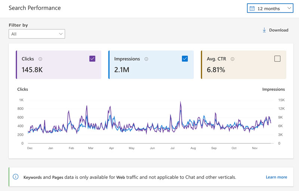The image size is (299, 191).
Task: Enable the Avg. CTR checkbox
Action: point(277,59)
